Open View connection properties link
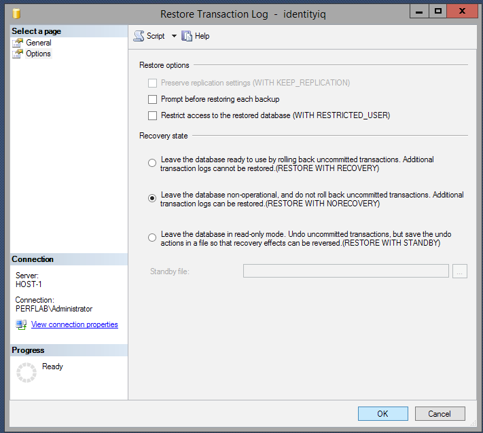 tap(75, 324)
